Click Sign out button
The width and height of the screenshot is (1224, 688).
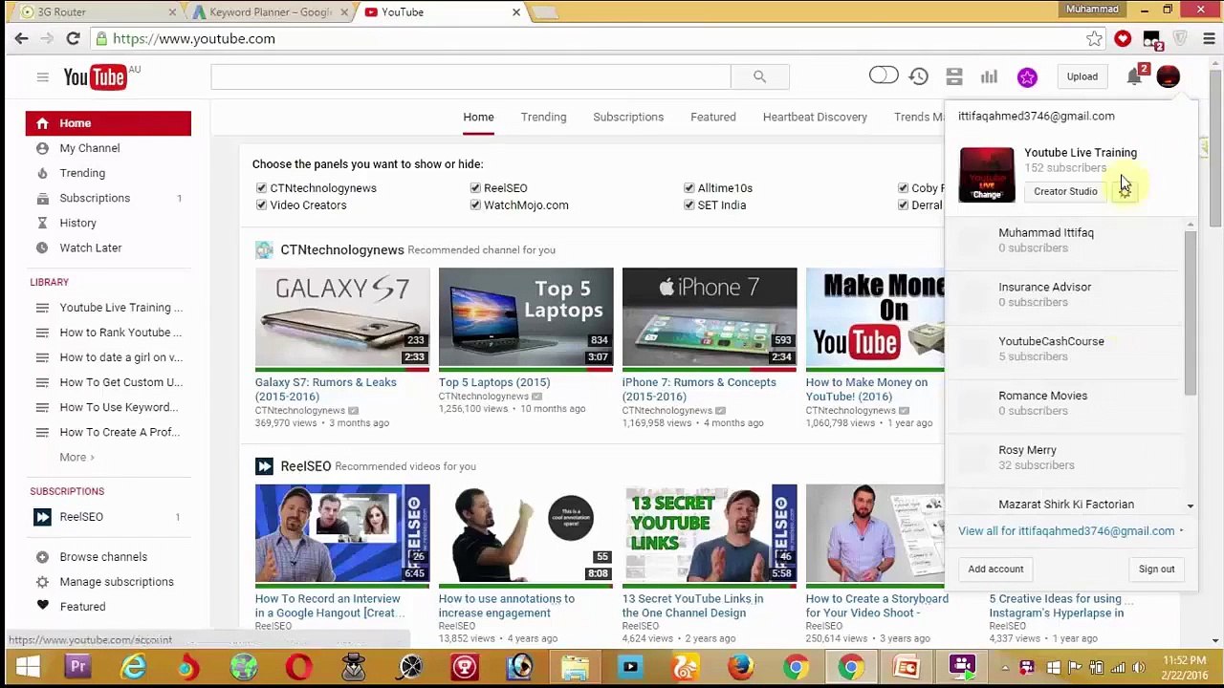1156,569
